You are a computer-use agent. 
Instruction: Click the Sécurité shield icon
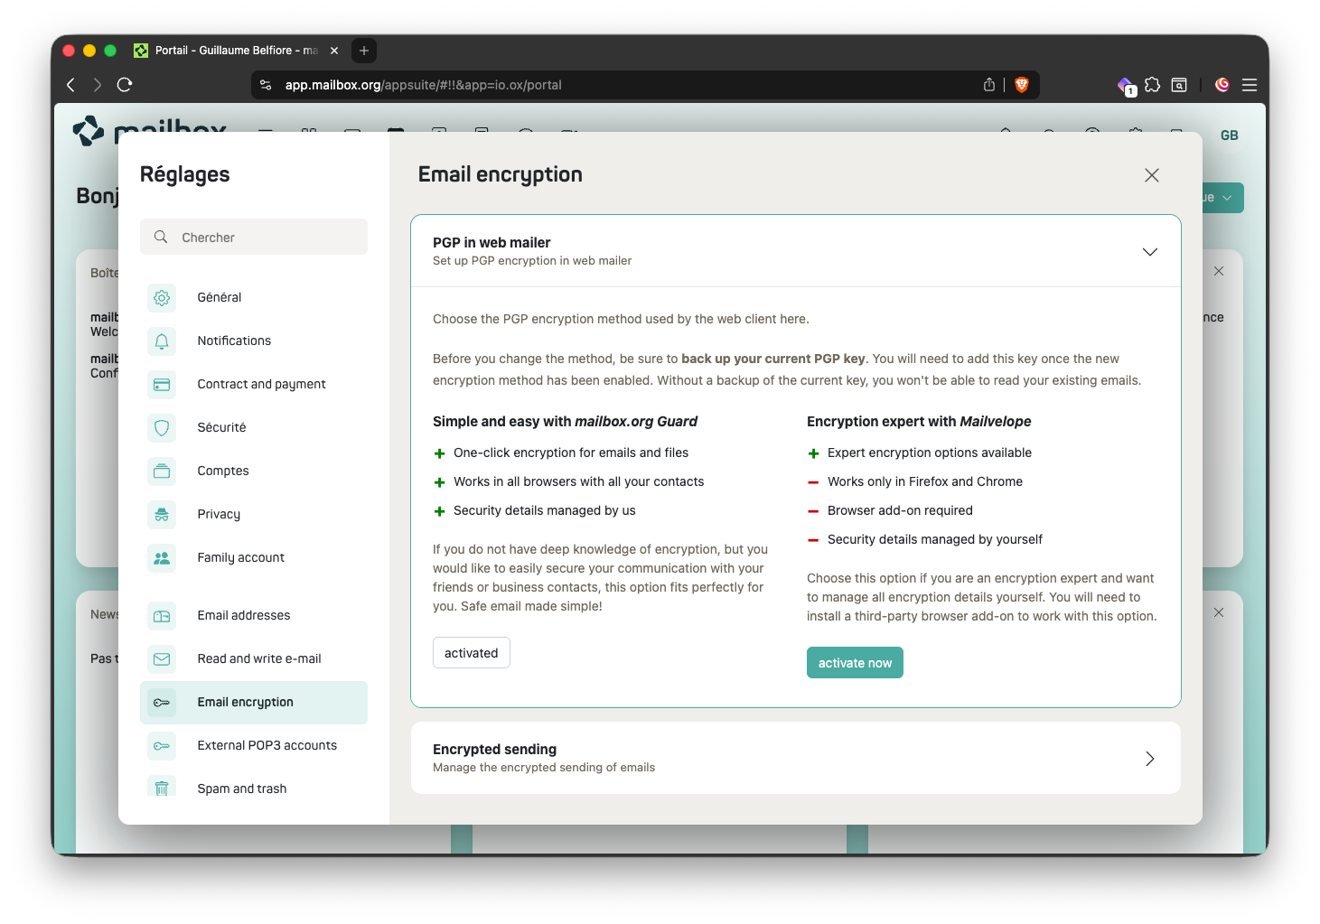coord(162,427)
